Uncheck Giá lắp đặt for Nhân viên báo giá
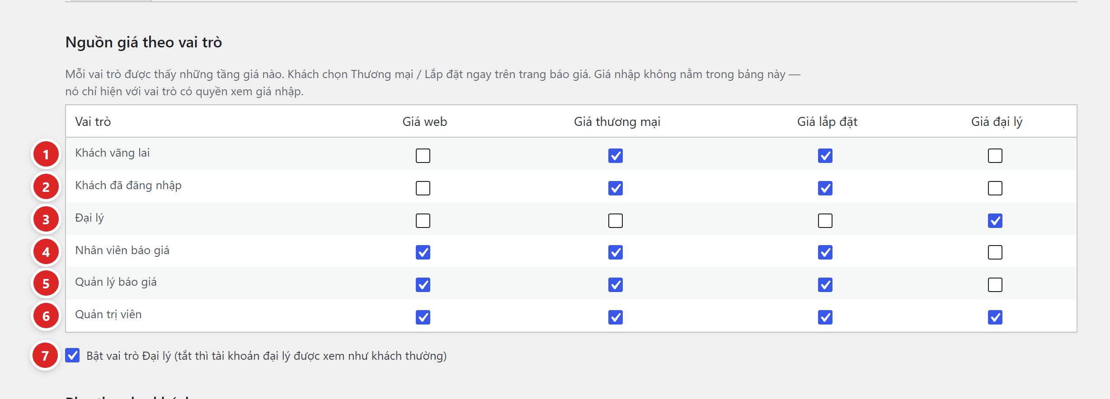Screen dimensions: 1110x399 coord(825,252)
